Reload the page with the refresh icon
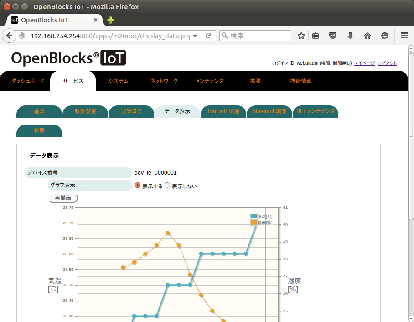Screen dimensions: 414x322 tap(208, 36)
